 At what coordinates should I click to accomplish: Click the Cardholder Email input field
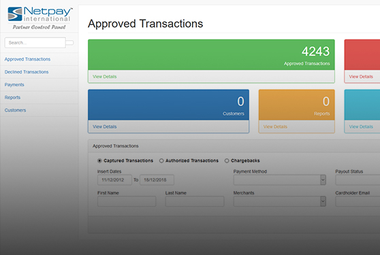click(x=358, y=201)
